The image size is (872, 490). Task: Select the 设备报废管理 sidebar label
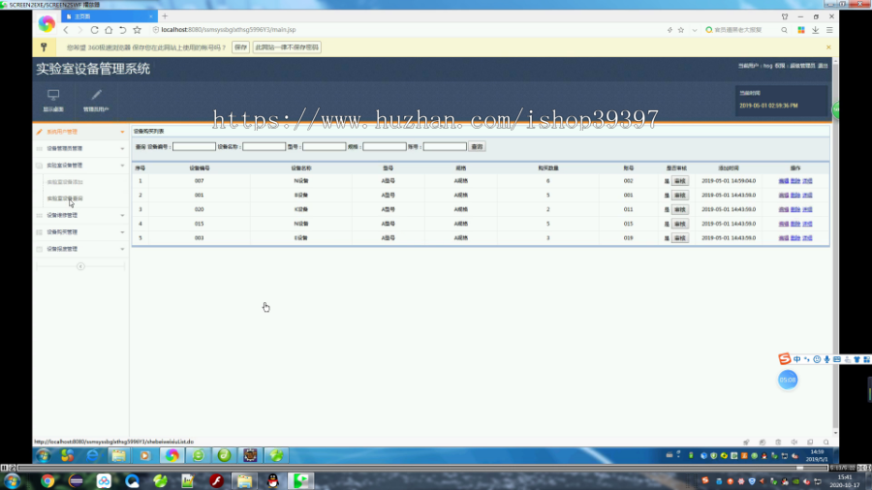[x=62, y=249]
